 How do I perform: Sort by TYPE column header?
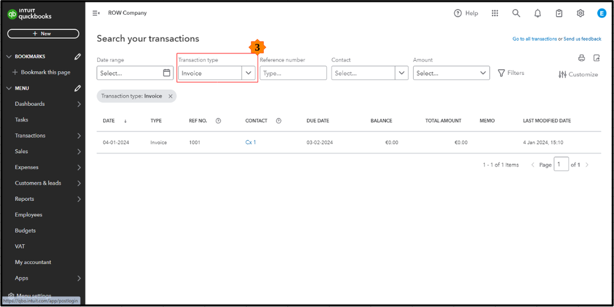click(156, 121)
